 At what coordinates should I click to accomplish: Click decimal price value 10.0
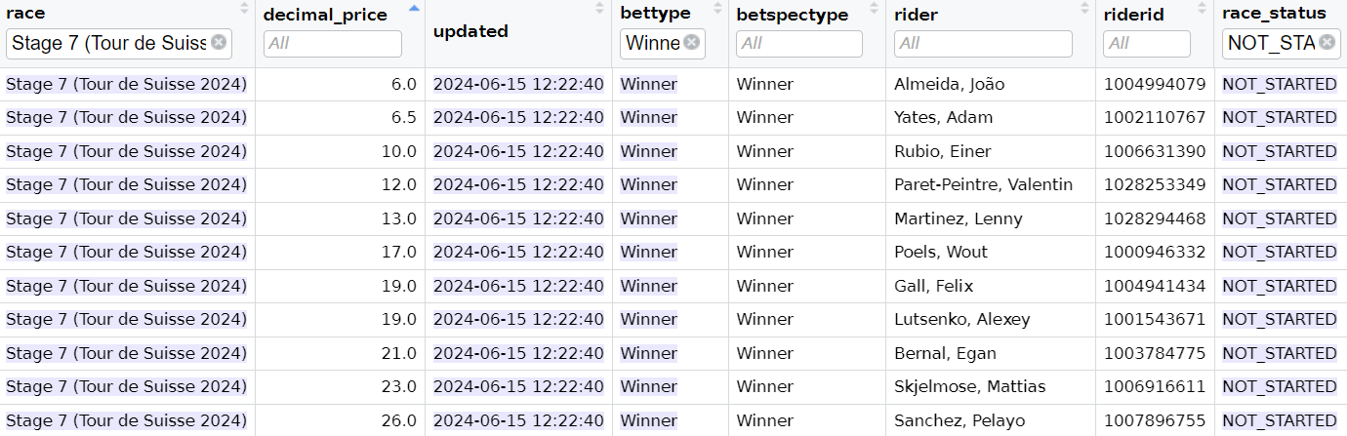[x=399, y=151]
